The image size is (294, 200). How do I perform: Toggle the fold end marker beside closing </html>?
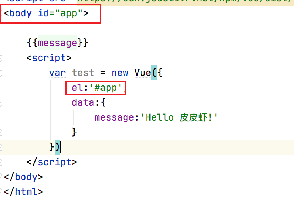(1, 192)
